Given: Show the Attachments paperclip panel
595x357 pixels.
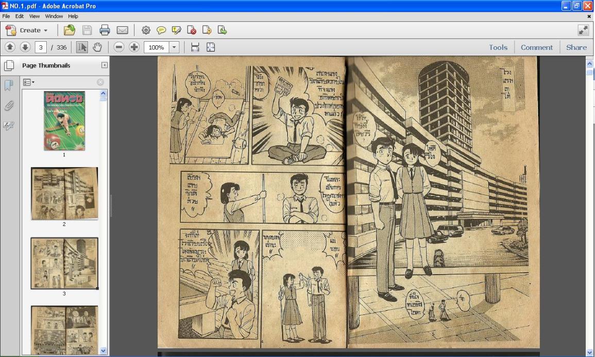Looking at the screenshot, I should click(9, 105).
